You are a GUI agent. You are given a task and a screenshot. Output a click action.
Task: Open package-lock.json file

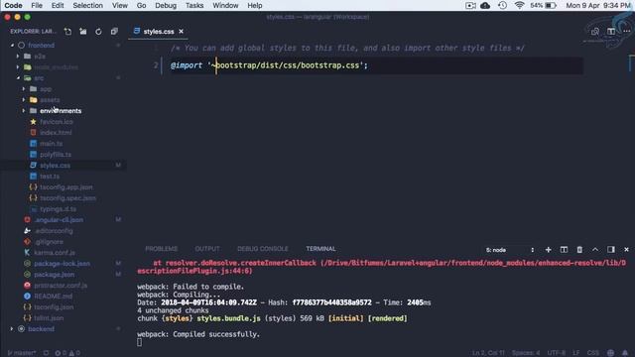point(62,264)
